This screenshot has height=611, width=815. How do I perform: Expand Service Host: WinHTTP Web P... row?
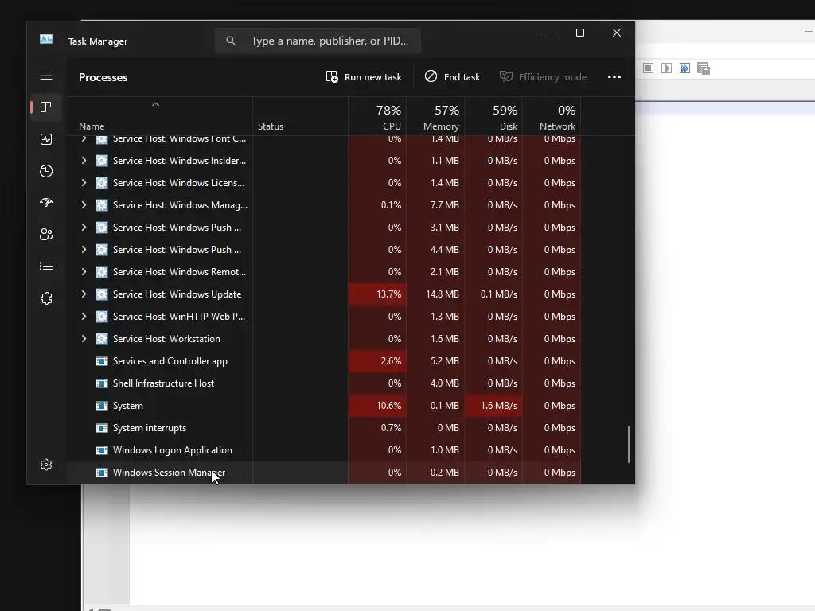click(x=84, y=317)
